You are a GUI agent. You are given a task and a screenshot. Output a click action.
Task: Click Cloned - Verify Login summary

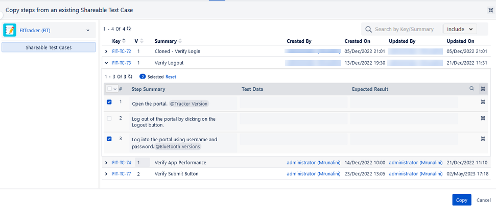[177, 51]
